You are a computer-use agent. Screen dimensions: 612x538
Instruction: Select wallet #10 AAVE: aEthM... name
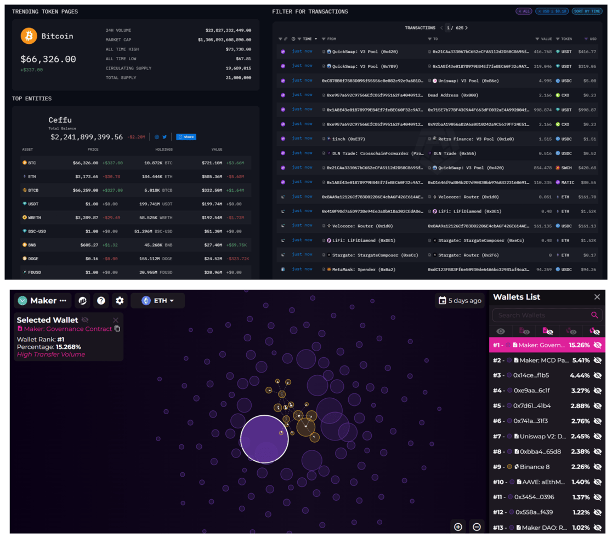[x=543, y=482]
